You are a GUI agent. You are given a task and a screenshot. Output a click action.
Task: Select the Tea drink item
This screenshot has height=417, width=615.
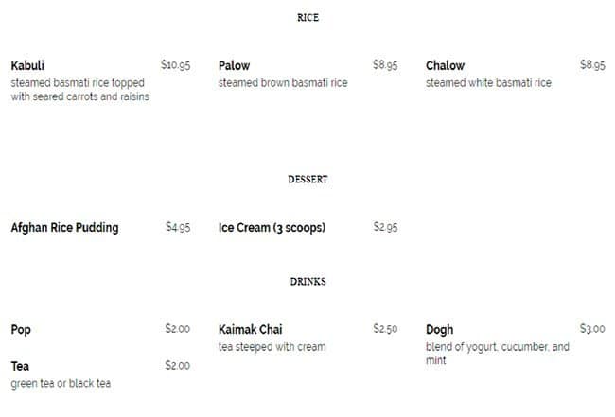coord(20,366)
